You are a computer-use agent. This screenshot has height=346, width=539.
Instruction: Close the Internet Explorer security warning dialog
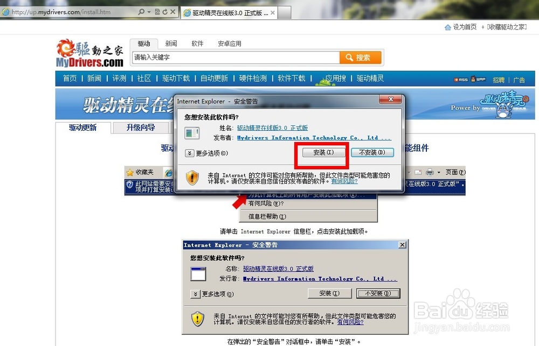click(390, 99)
